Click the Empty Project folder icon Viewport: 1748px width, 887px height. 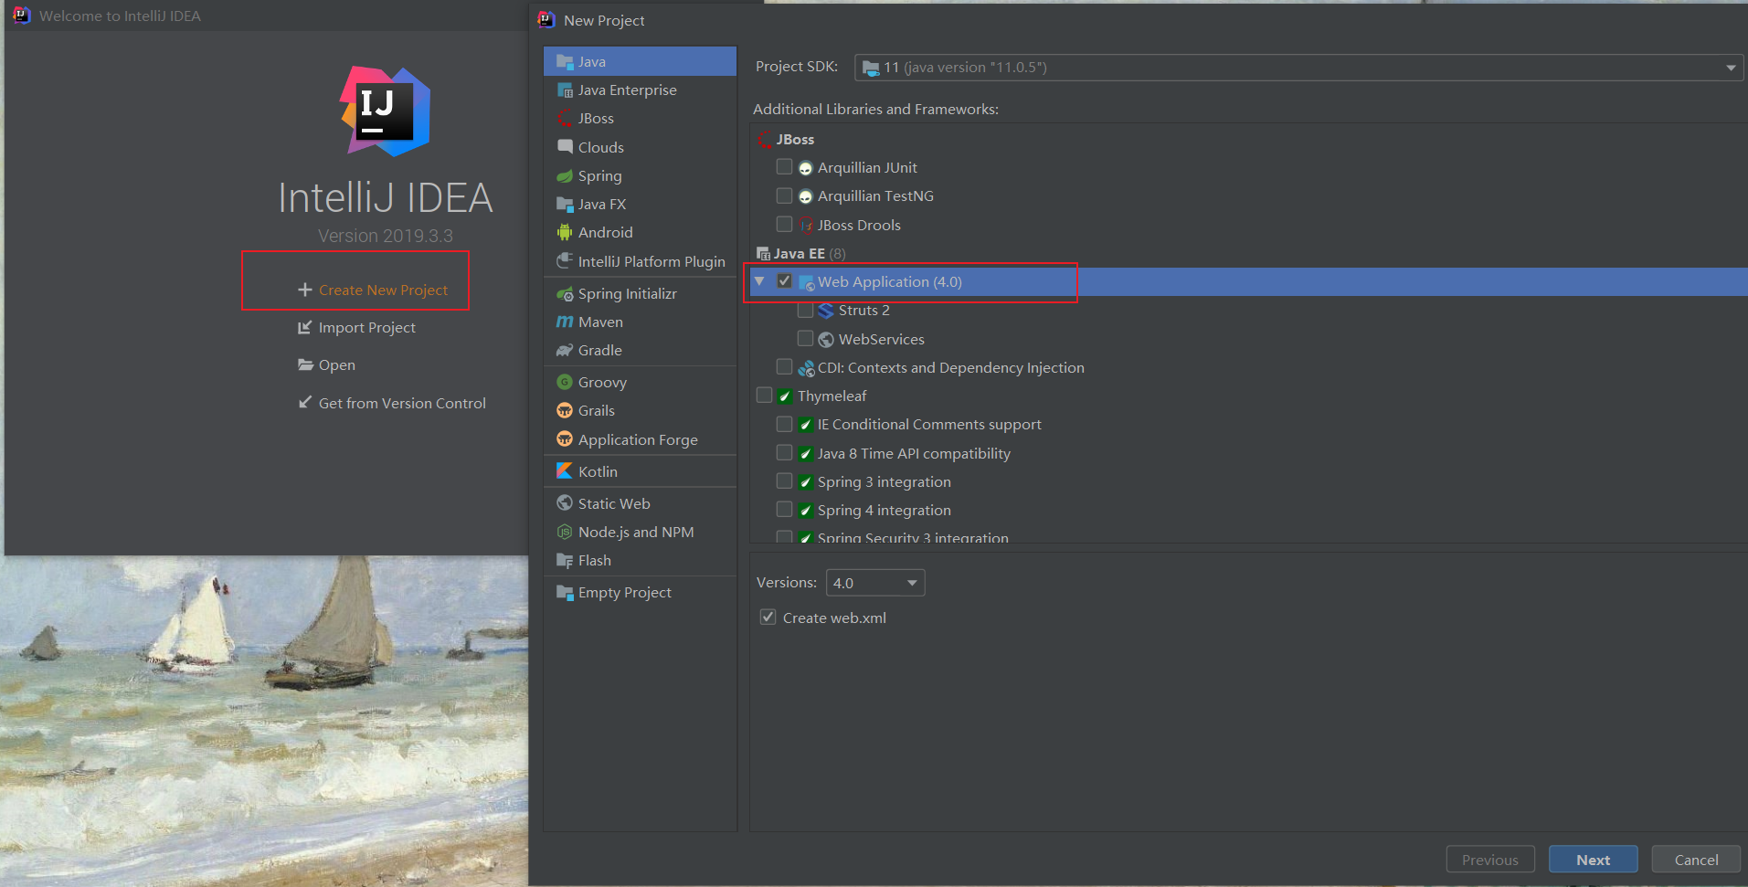(x=565, y=593)
